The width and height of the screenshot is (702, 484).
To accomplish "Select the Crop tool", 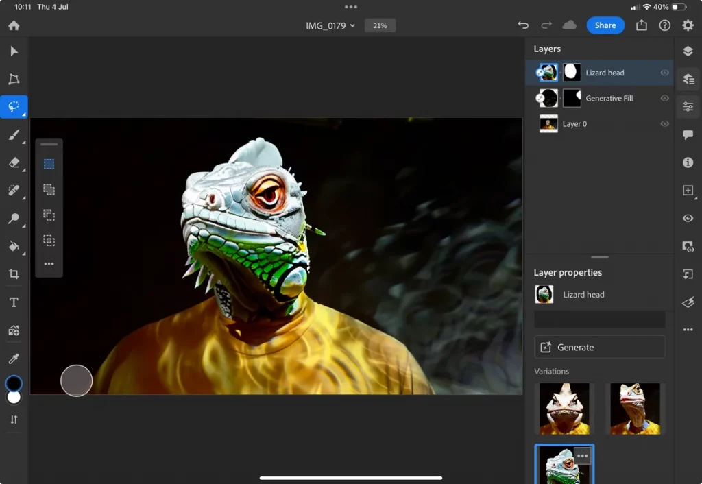I will (x=14, y=274).
